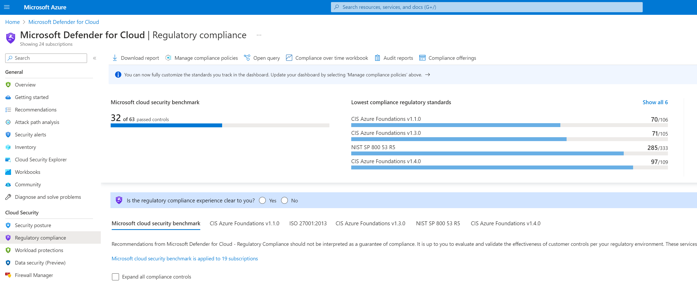Switch to Microsoft cloud security benchmark tab

156,223
